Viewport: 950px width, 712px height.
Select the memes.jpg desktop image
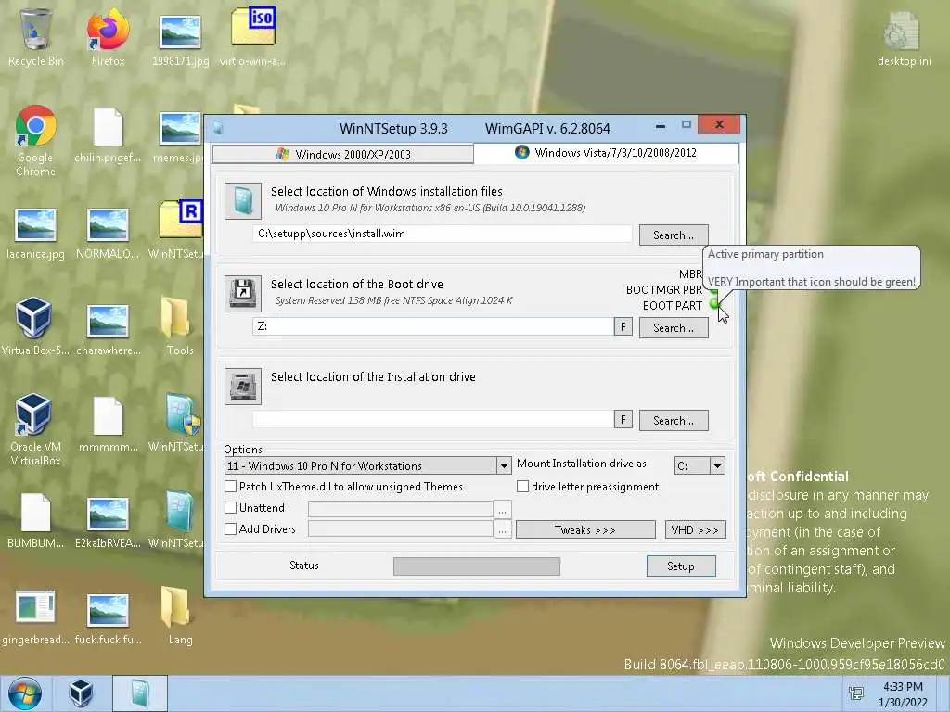point(180,136)
